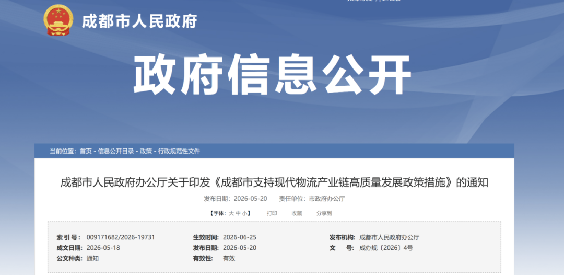Screen dimensions: 564x275
Task: Click the 政府信息公开 banner heading
Action: point(272,75)
